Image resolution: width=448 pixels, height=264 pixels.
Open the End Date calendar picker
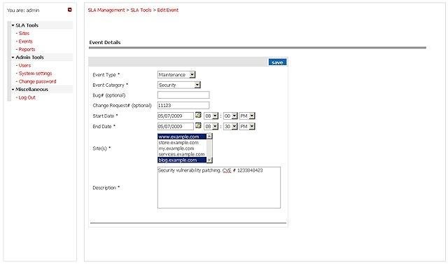pos(198,126)
